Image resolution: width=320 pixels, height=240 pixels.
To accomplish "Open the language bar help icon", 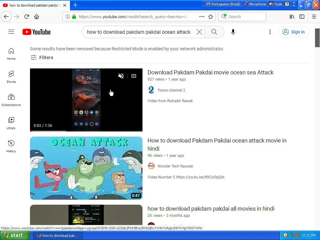I will pyautogui.click(x=287, y=4).
